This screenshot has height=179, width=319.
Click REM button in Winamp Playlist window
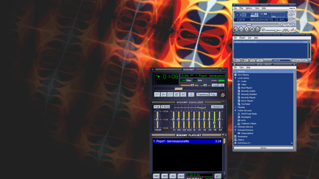point(165,176)
